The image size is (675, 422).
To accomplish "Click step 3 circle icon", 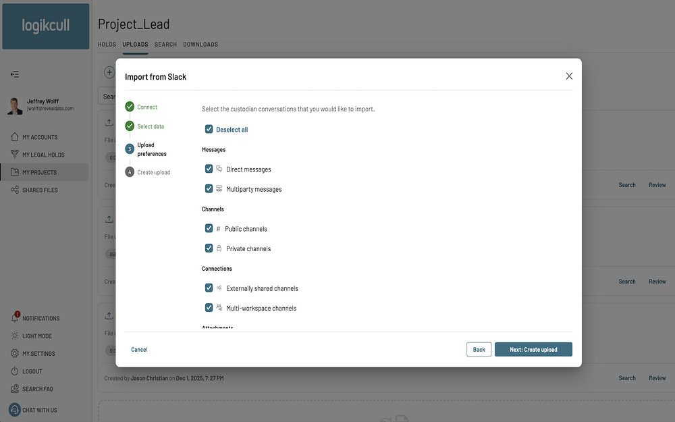I will (130, 149).
